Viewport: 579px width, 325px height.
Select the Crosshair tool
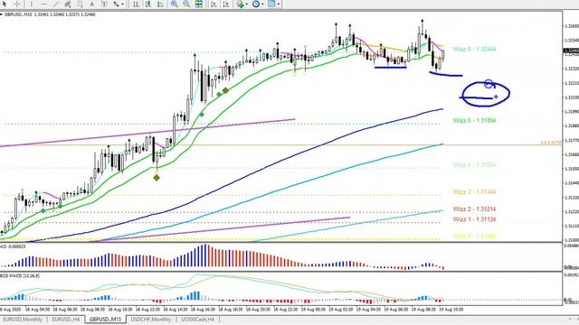pos(17,4)
